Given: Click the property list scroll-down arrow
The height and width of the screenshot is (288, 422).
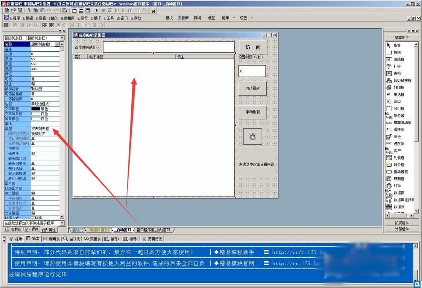Looking at the screenshot, I should click(62, 216).
